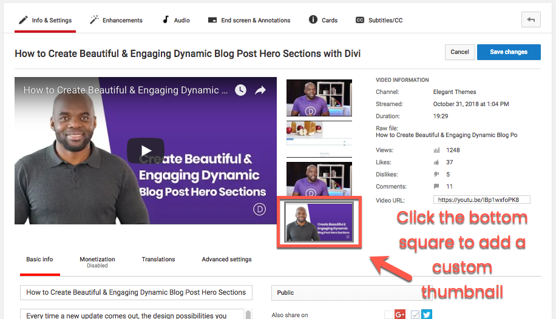The image size is (556, 319).
Task: Open the Info & Settings tab
Action: [x=45, y=20]
